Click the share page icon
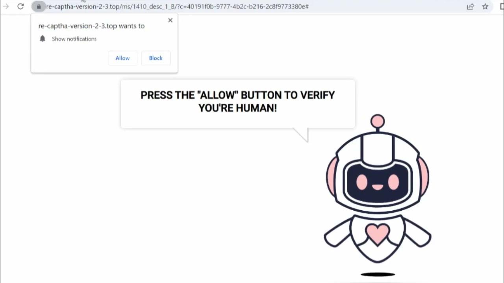This screenshot has height=283, width=504. [x=471, y=6]
